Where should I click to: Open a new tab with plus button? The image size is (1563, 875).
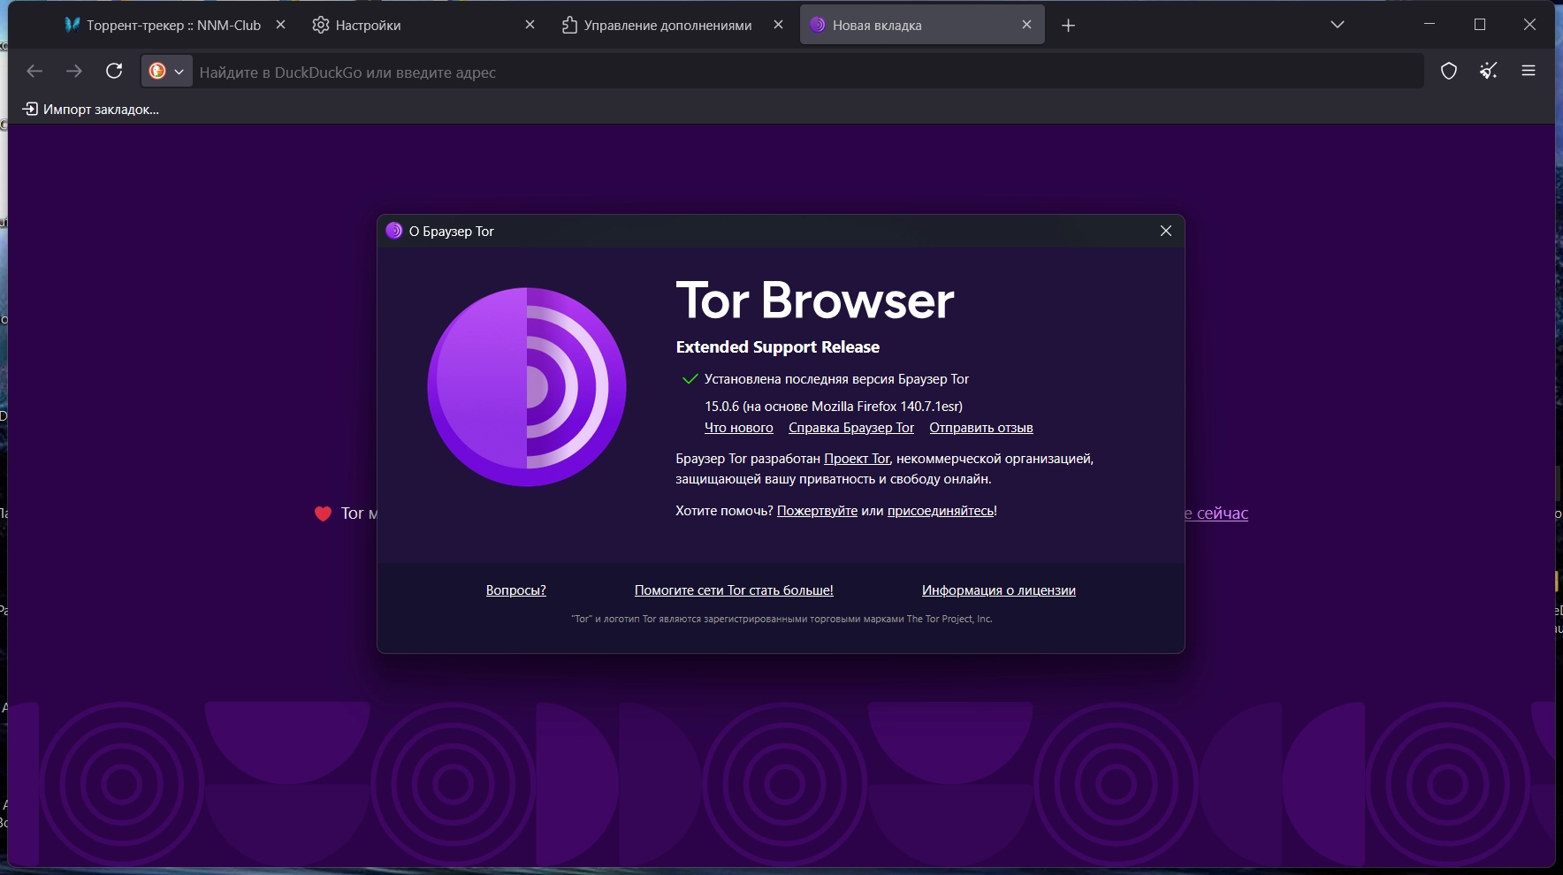pos(1068,26)
